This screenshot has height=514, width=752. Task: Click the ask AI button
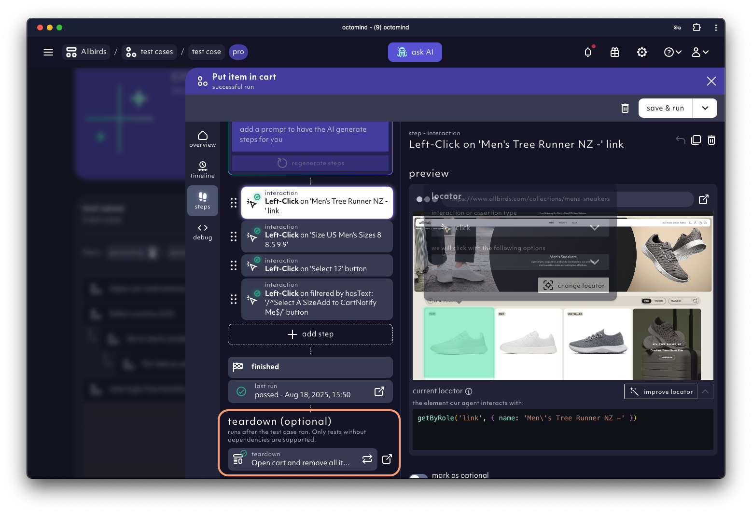[415, 52]
